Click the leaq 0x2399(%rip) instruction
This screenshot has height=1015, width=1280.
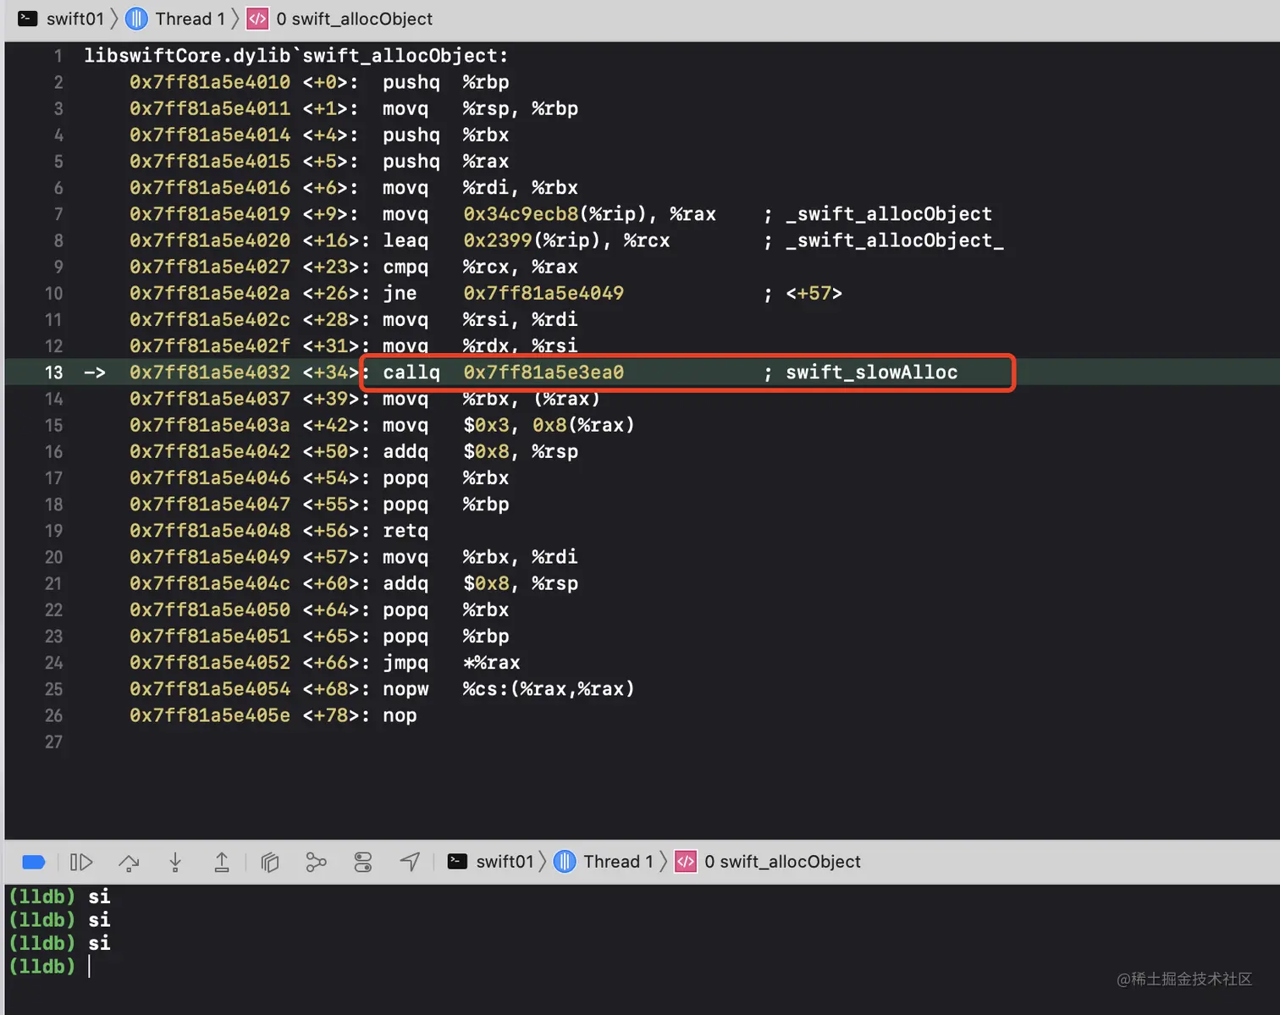[x=526, y=240]
